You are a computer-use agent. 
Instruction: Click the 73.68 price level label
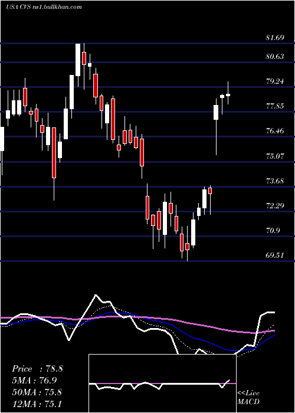[x=275, y=181]
